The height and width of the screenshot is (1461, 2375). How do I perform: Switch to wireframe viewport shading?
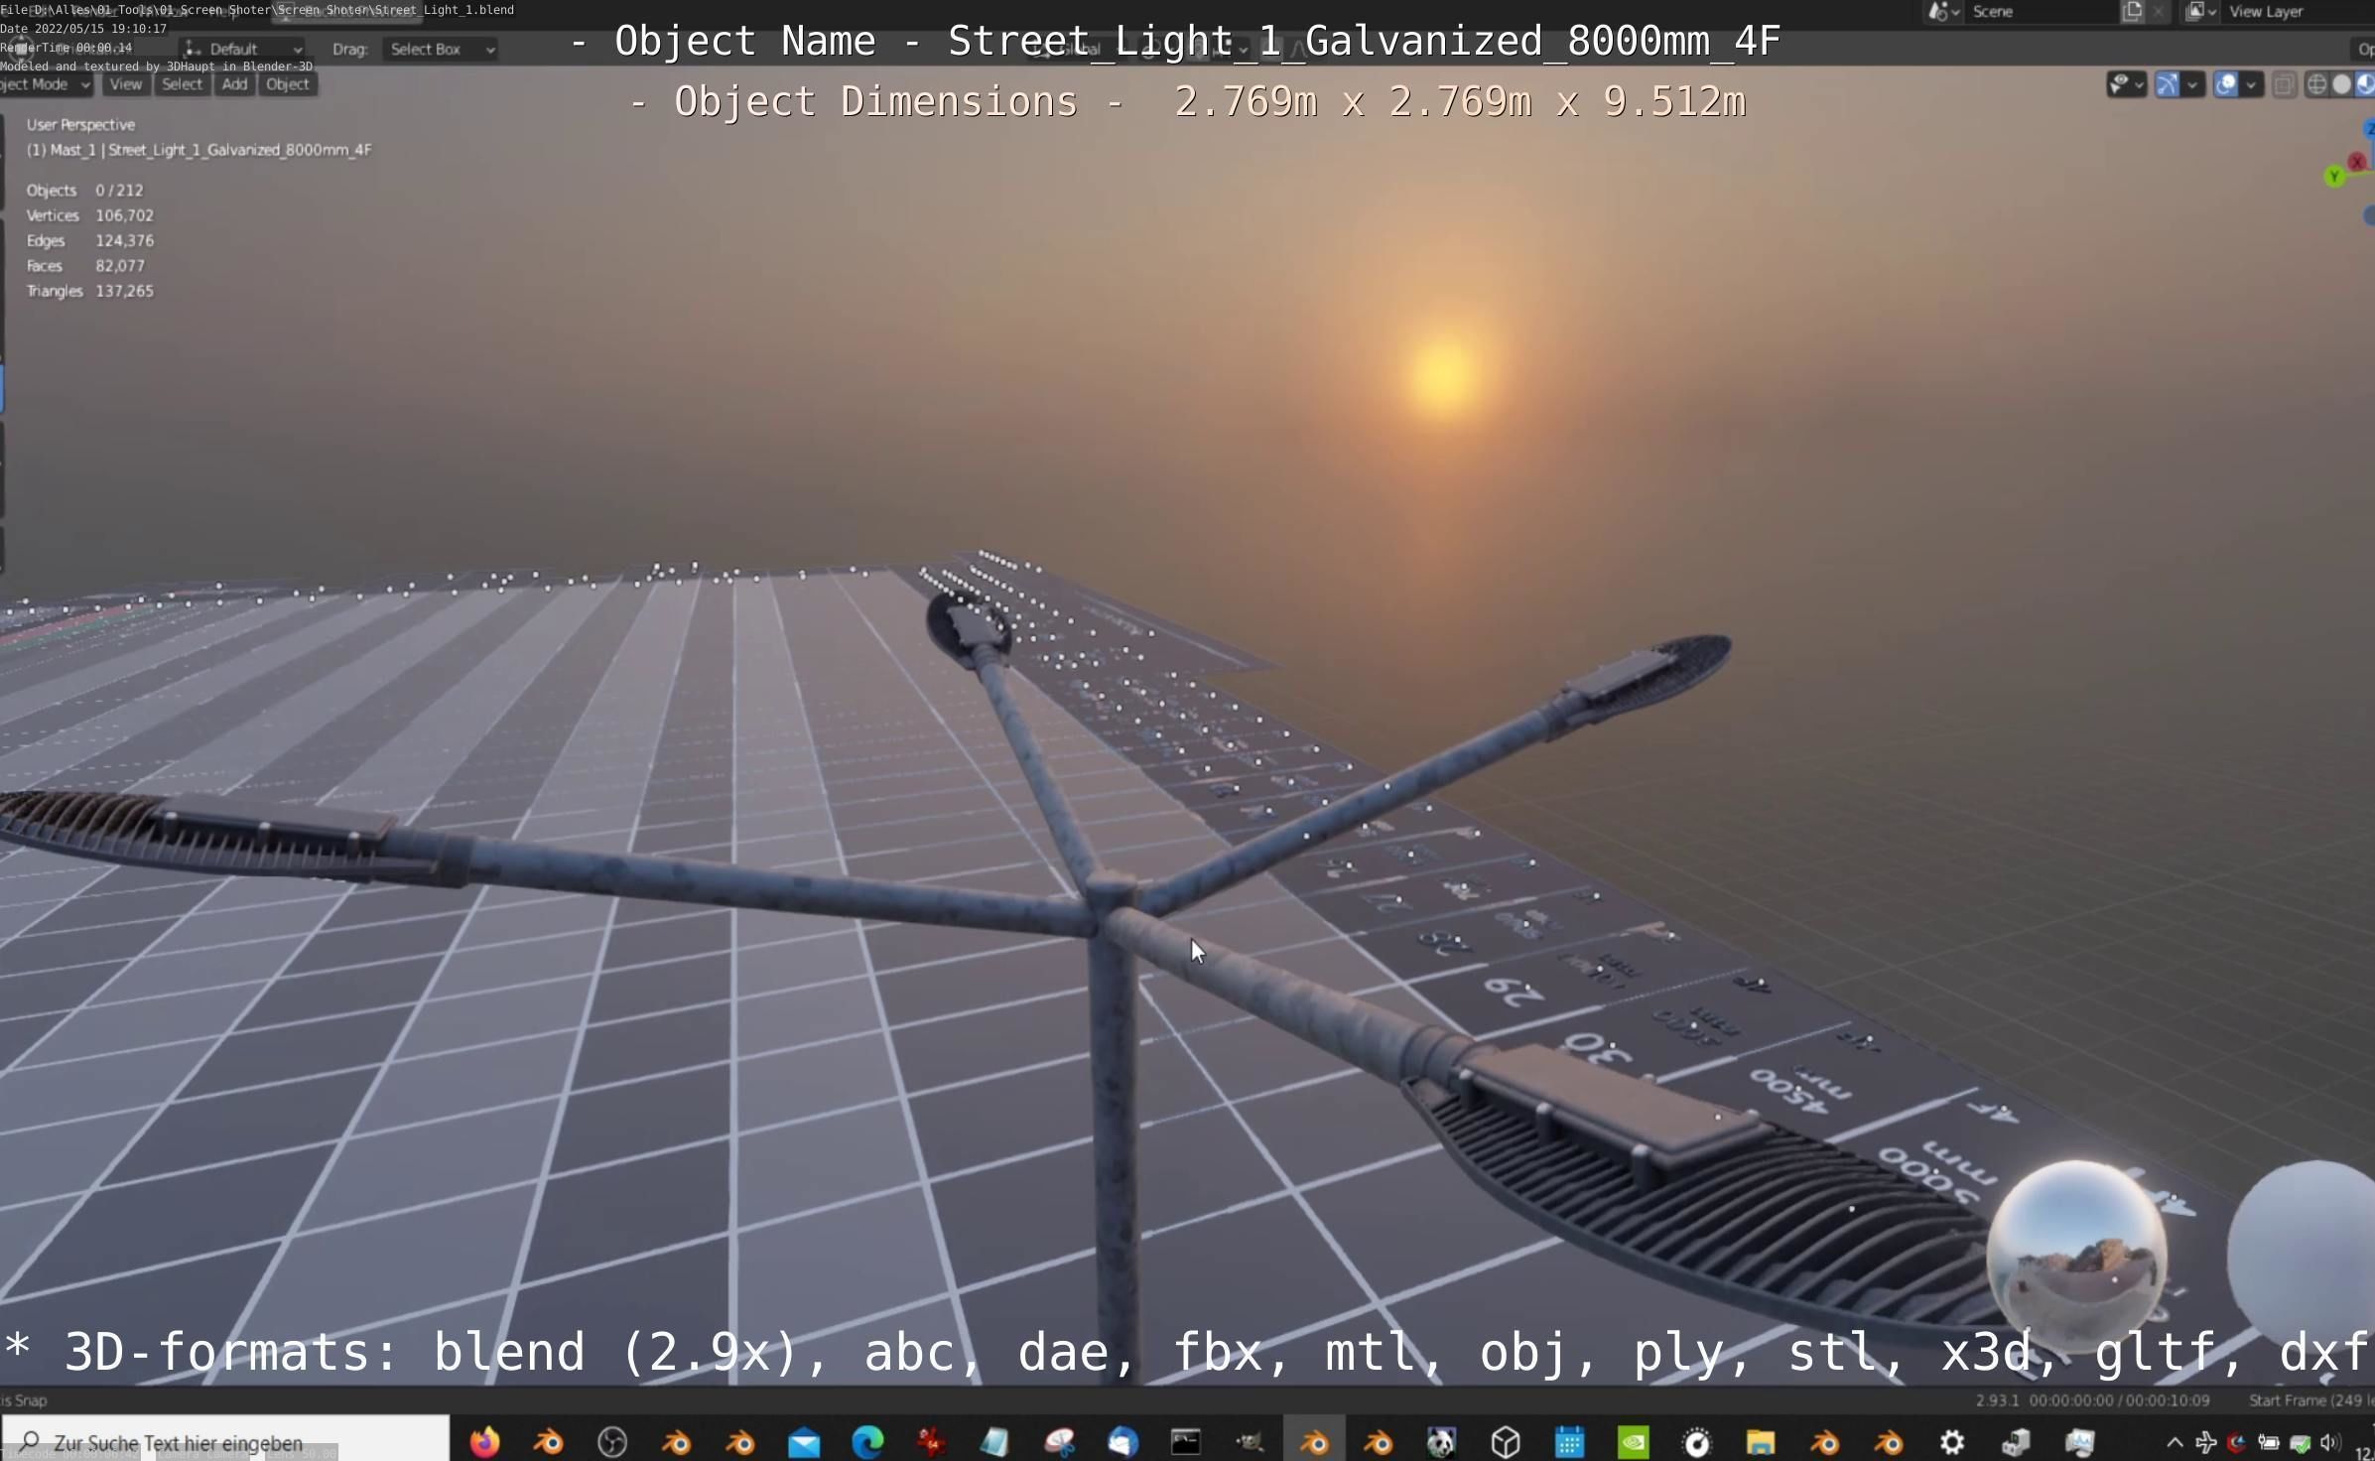pos(2316,85)
